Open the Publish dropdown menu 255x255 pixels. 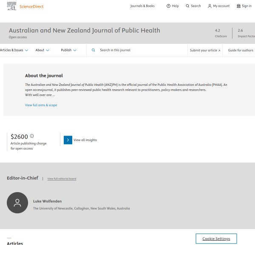pyautogui.click(x=68, y=50)
